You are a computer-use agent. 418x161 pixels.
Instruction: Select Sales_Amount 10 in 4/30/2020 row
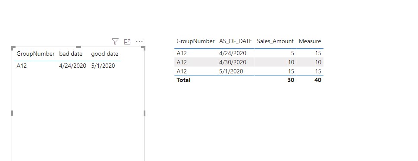click(x=291, y=63)
